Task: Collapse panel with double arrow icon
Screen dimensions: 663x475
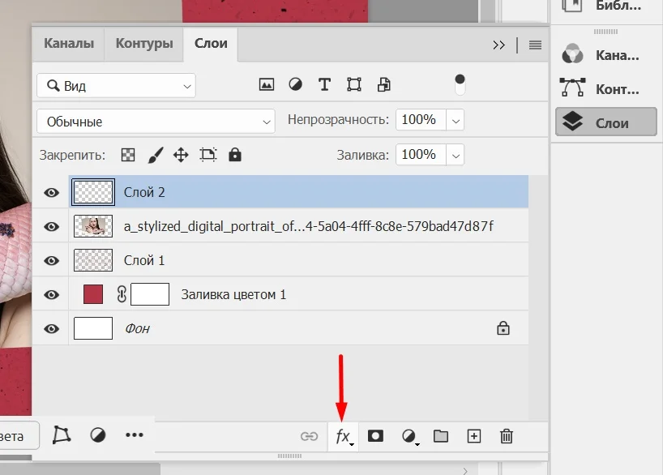Action: 499,45
